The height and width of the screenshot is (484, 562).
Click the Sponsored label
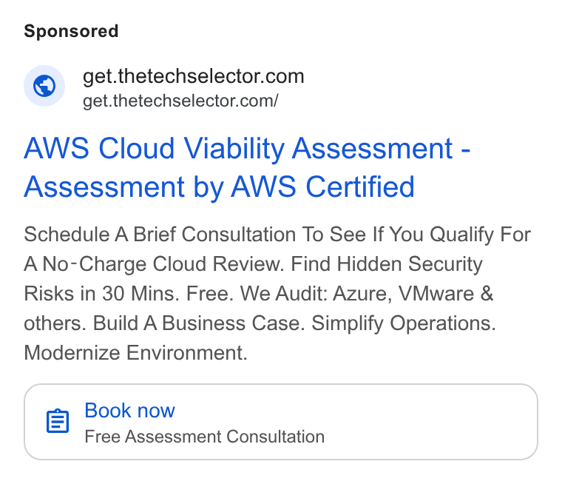(71, 31)
